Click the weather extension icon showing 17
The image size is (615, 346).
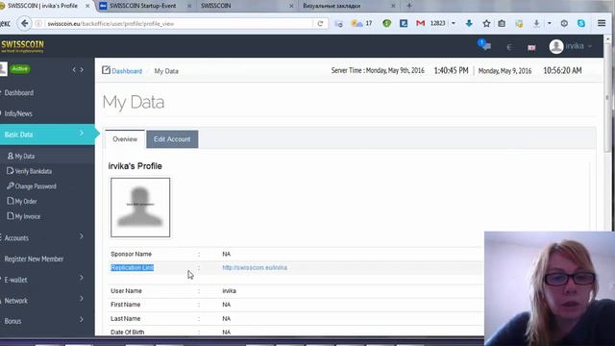361,23
